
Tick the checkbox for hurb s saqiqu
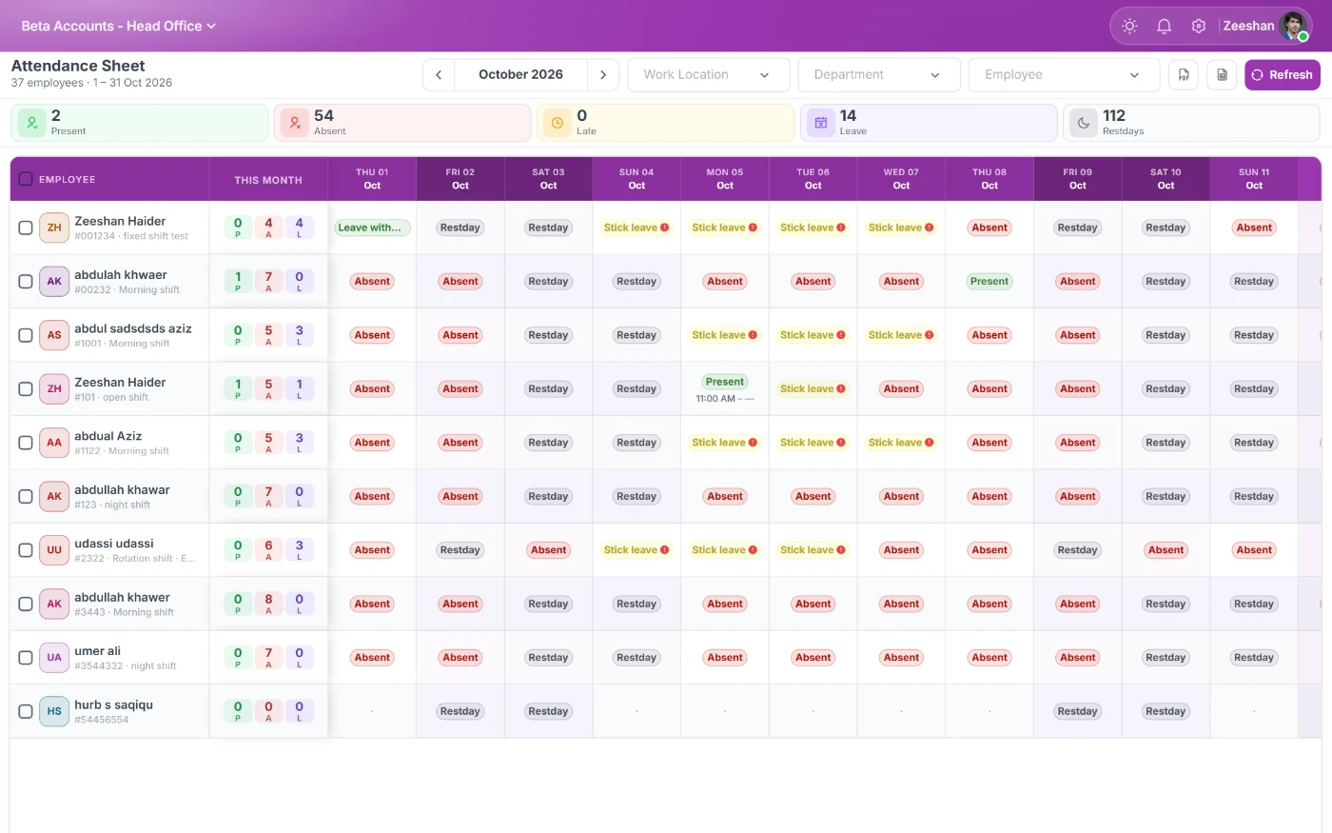[26, 711]
